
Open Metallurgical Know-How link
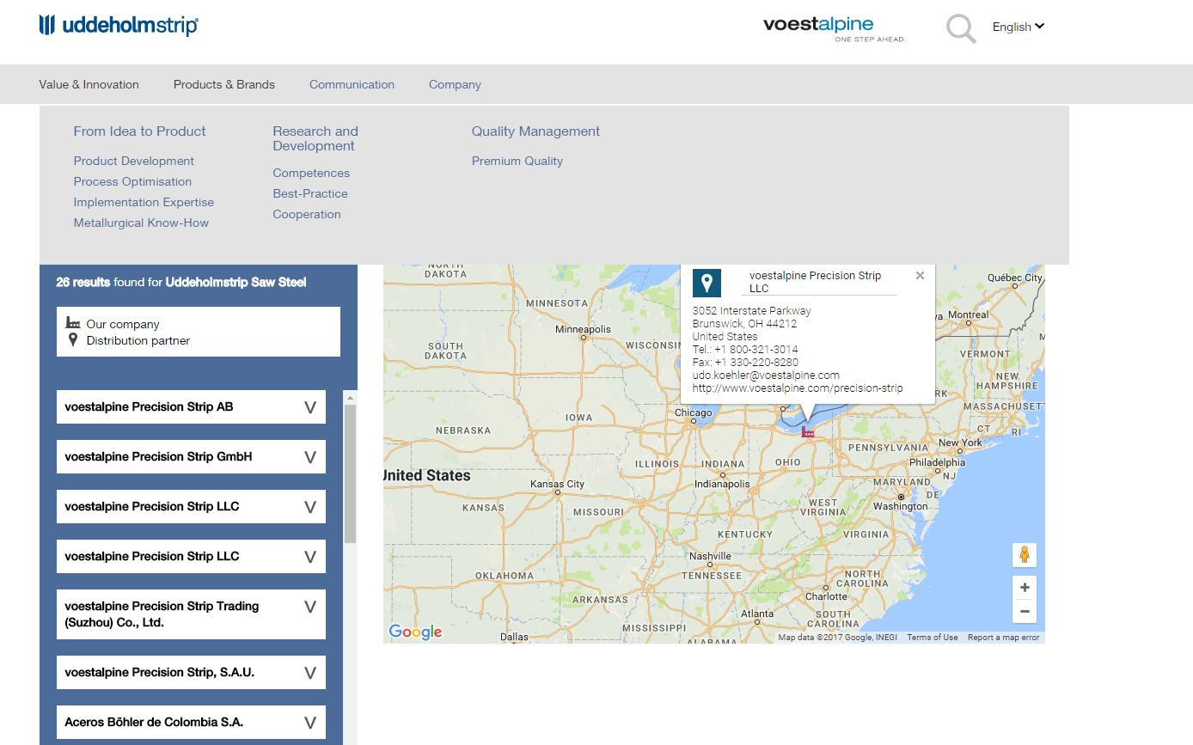point(141,223)
